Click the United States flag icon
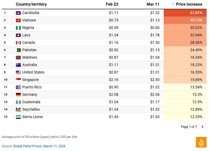Image resolution: width=210 pixels, height=151 pixels. point(18,72)
